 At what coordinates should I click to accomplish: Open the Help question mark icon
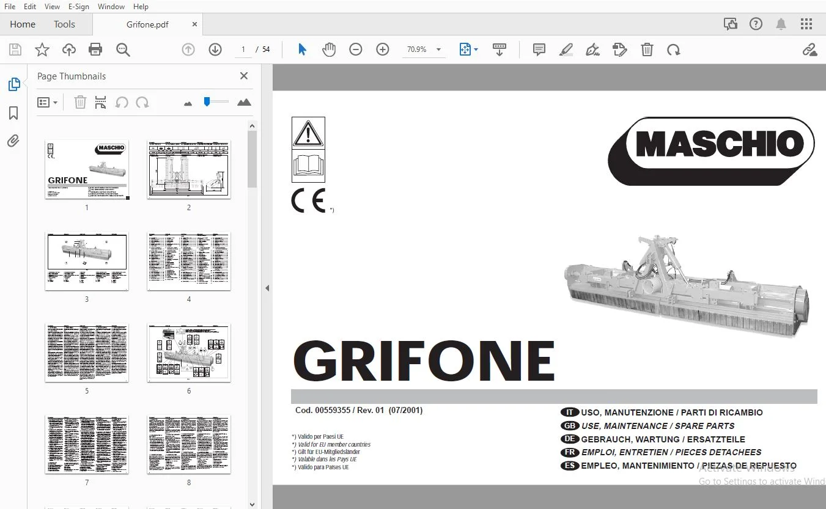pos(756,24)
